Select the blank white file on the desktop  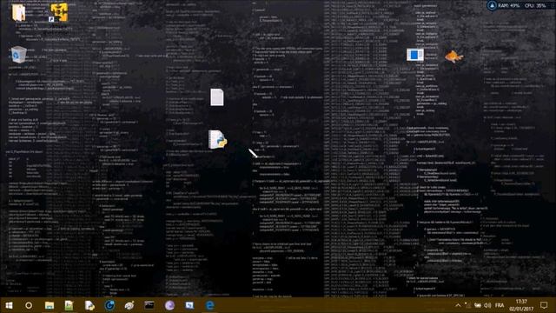(x=216, y=97)
